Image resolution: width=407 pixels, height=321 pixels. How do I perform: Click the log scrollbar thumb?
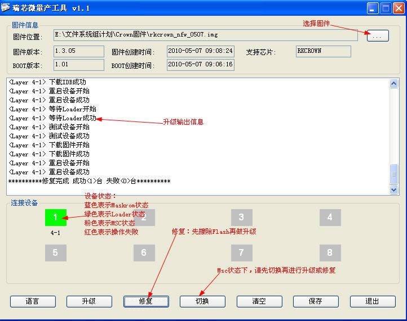[x=394, y=174]
